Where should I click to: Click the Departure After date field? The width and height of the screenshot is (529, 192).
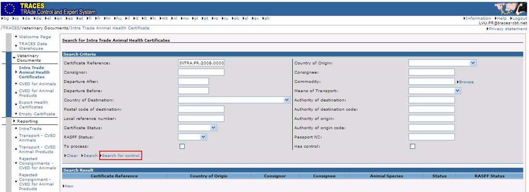point(193,82)
